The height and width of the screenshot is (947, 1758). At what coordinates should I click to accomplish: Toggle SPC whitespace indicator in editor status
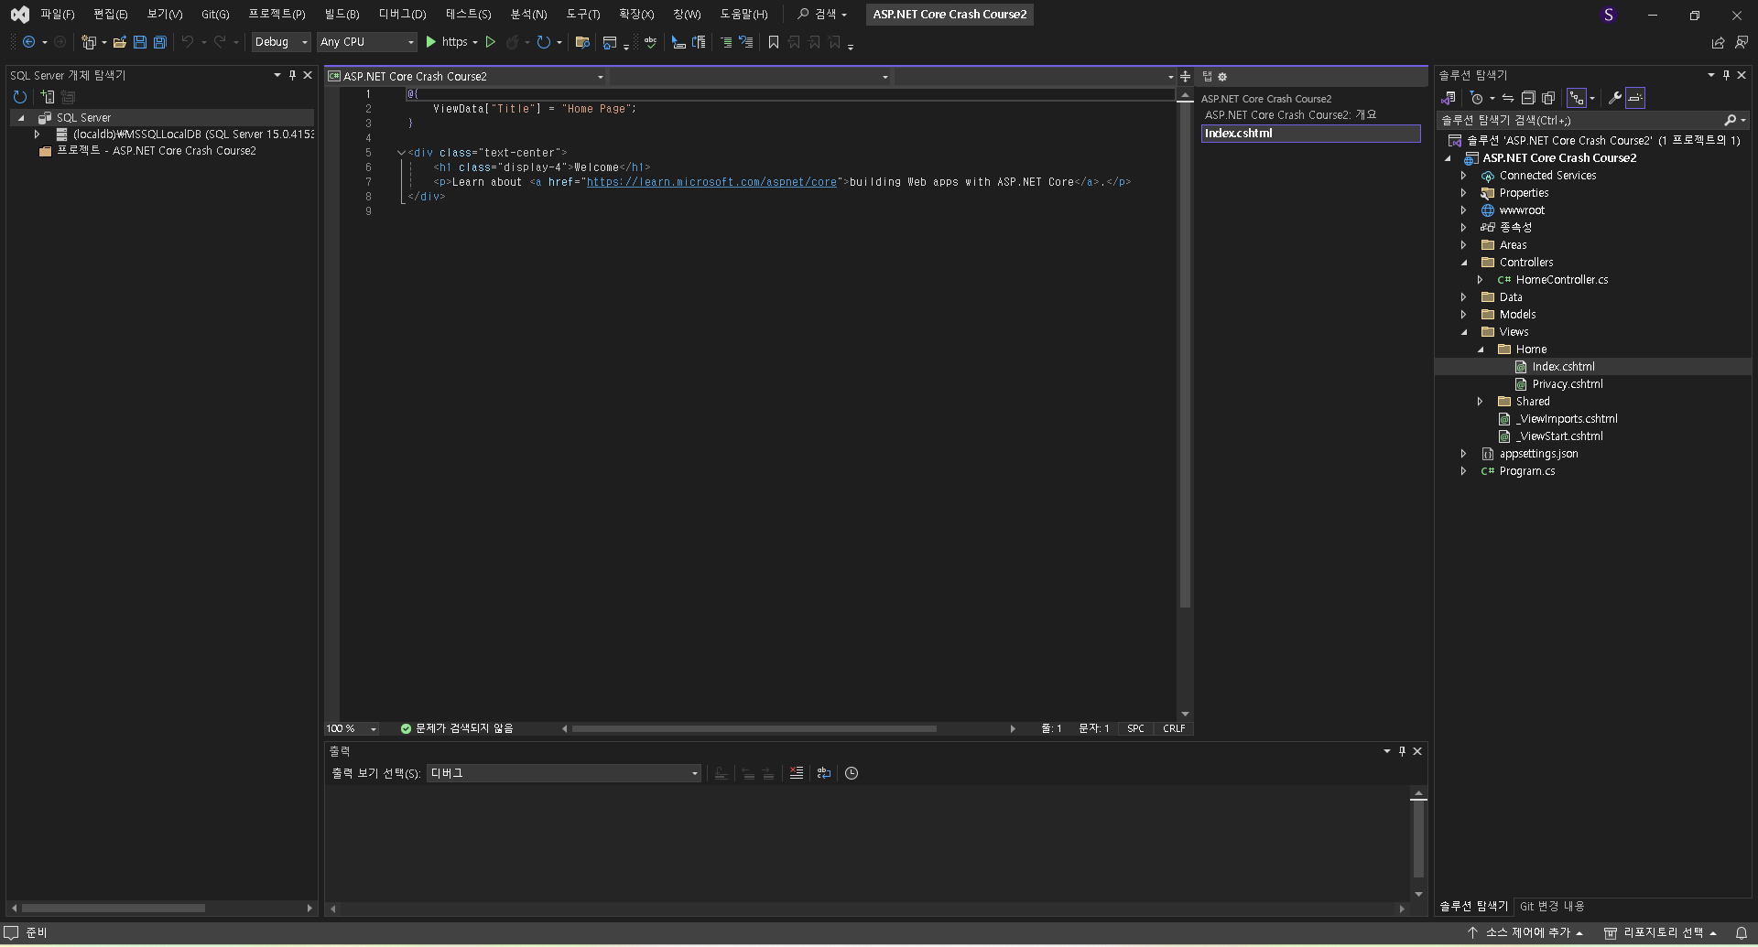tap(1135, 728)
